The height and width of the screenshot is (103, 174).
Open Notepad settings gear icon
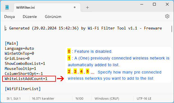click(167, 16)
